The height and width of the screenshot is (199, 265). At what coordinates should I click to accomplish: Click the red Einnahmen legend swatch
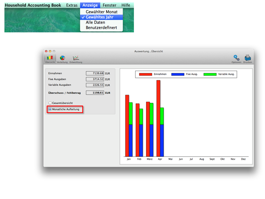[x=145, y=74]
